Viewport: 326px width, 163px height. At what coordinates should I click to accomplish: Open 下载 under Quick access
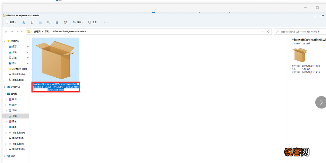[x=14, y=52]
